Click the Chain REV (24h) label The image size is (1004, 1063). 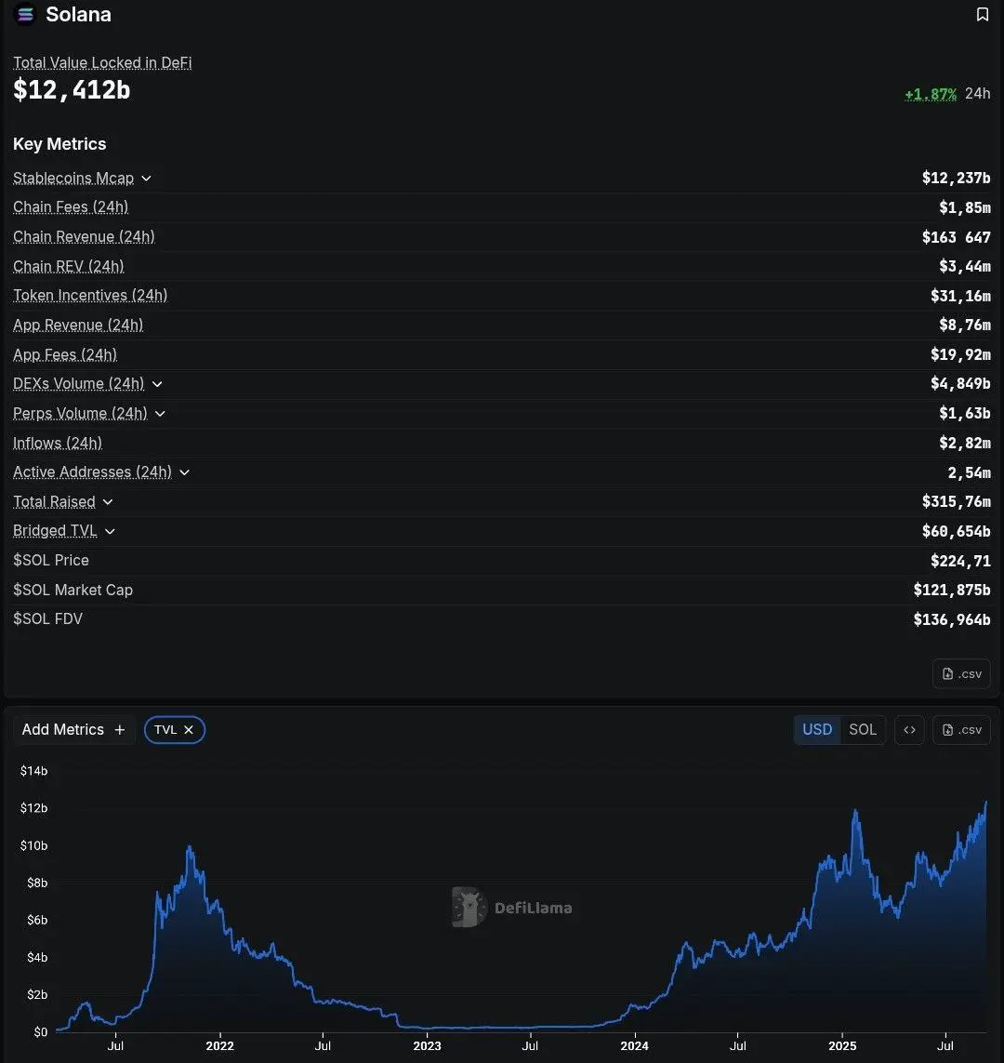tap(69, 266)
